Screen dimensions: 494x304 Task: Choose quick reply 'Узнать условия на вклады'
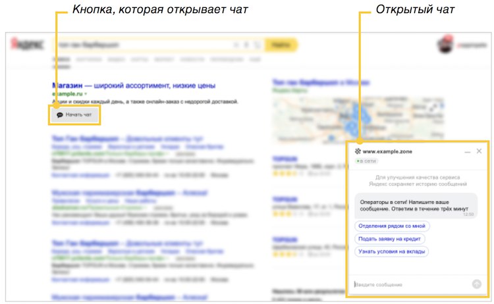click(x=392, y=251)
